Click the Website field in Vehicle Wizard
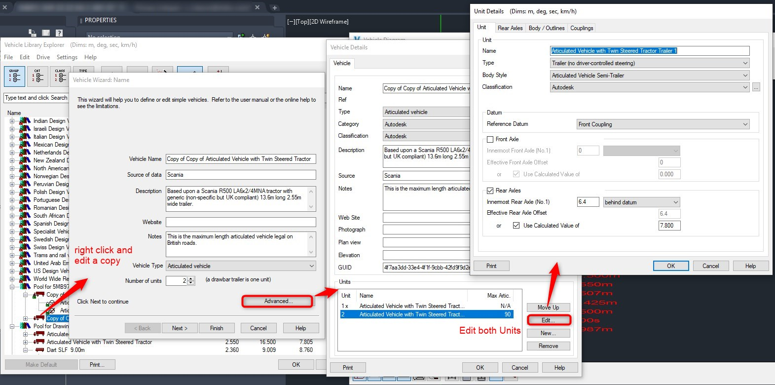The height and width of the screenshot is (385, 775). click(241, 222)
